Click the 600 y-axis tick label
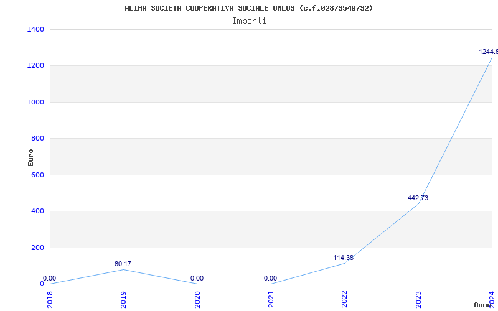The image size is (498, 311). [37, 175]
